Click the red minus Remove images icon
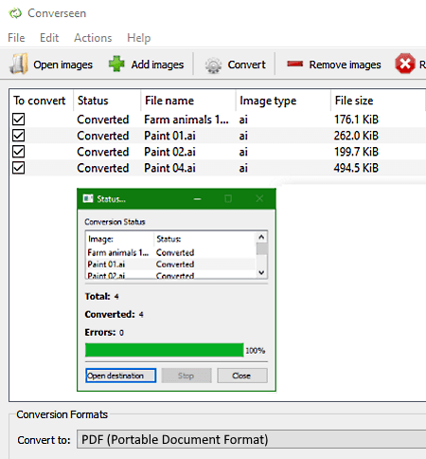Image resolution: width=426 pixels, height=459 pixels. point(294,64)
